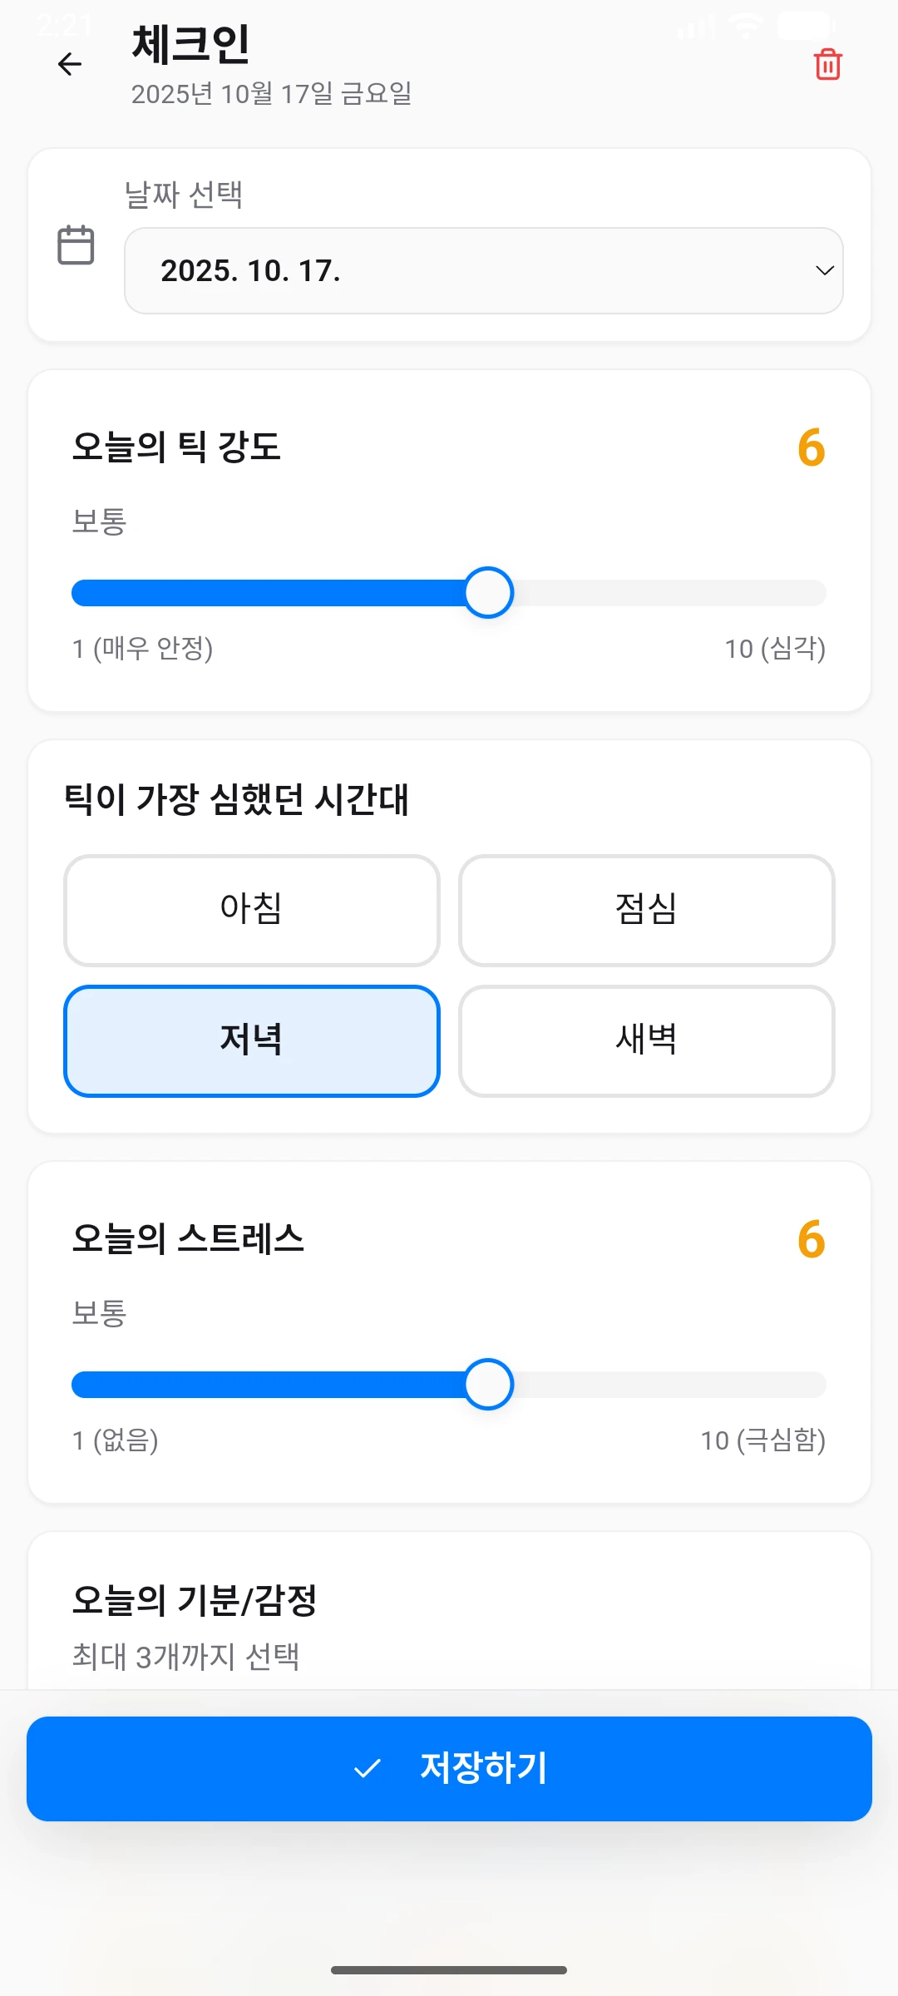The image size is (898, 1996).
Task: Tap the signal strength icon in status bar
Action: pyautogui.click(x=697, y=28)
